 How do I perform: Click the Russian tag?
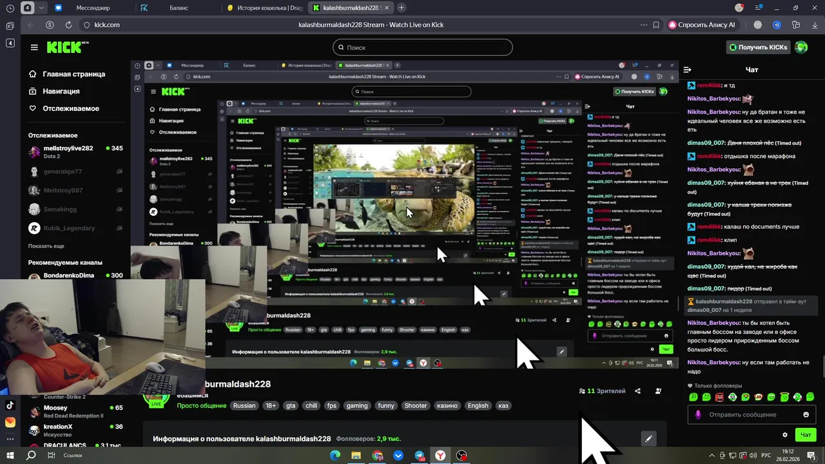click(x=244, y=405)
